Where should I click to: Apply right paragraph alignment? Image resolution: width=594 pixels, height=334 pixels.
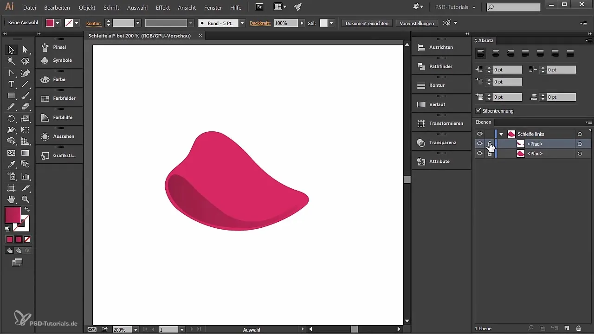click(x=510, y=53)
